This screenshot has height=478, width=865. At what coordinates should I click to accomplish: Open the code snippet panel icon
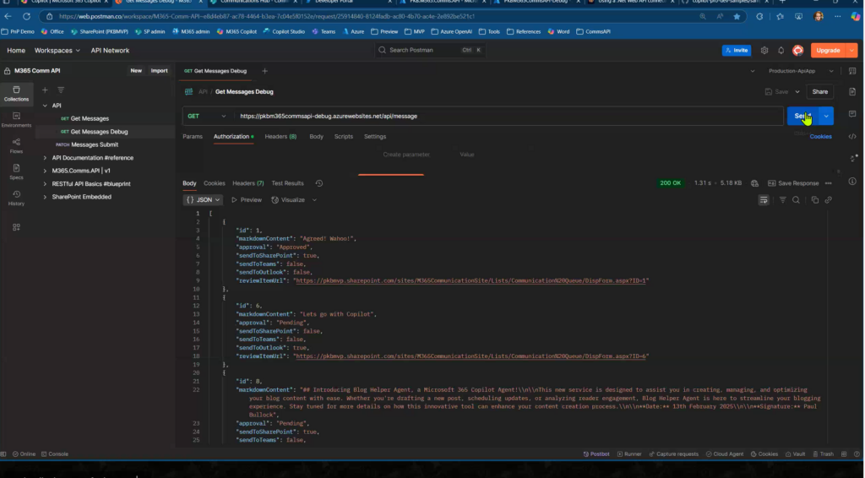852,136
